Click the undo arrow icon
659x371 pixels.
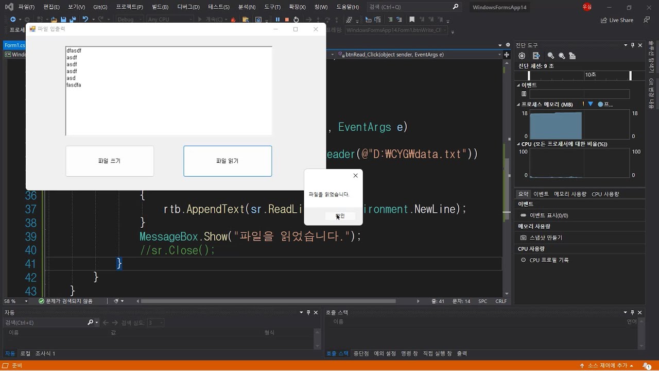pyautogui.click(x=85, y=20)
